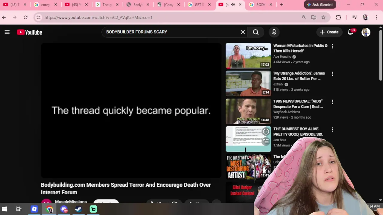This screenshot has width=383, height=215.
Task: Click the video player showing 'The thread quickly became popular'
Action: coord(131,110)
